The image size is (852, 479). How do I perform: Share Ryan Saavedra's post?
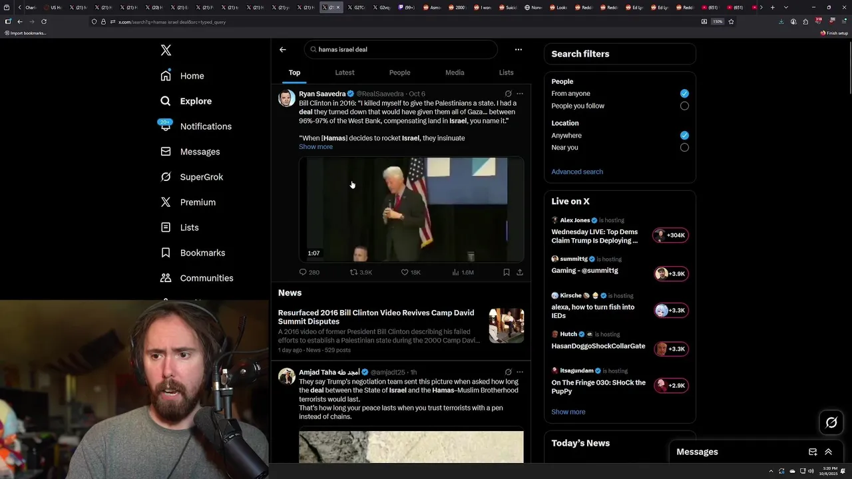[520, 272]
